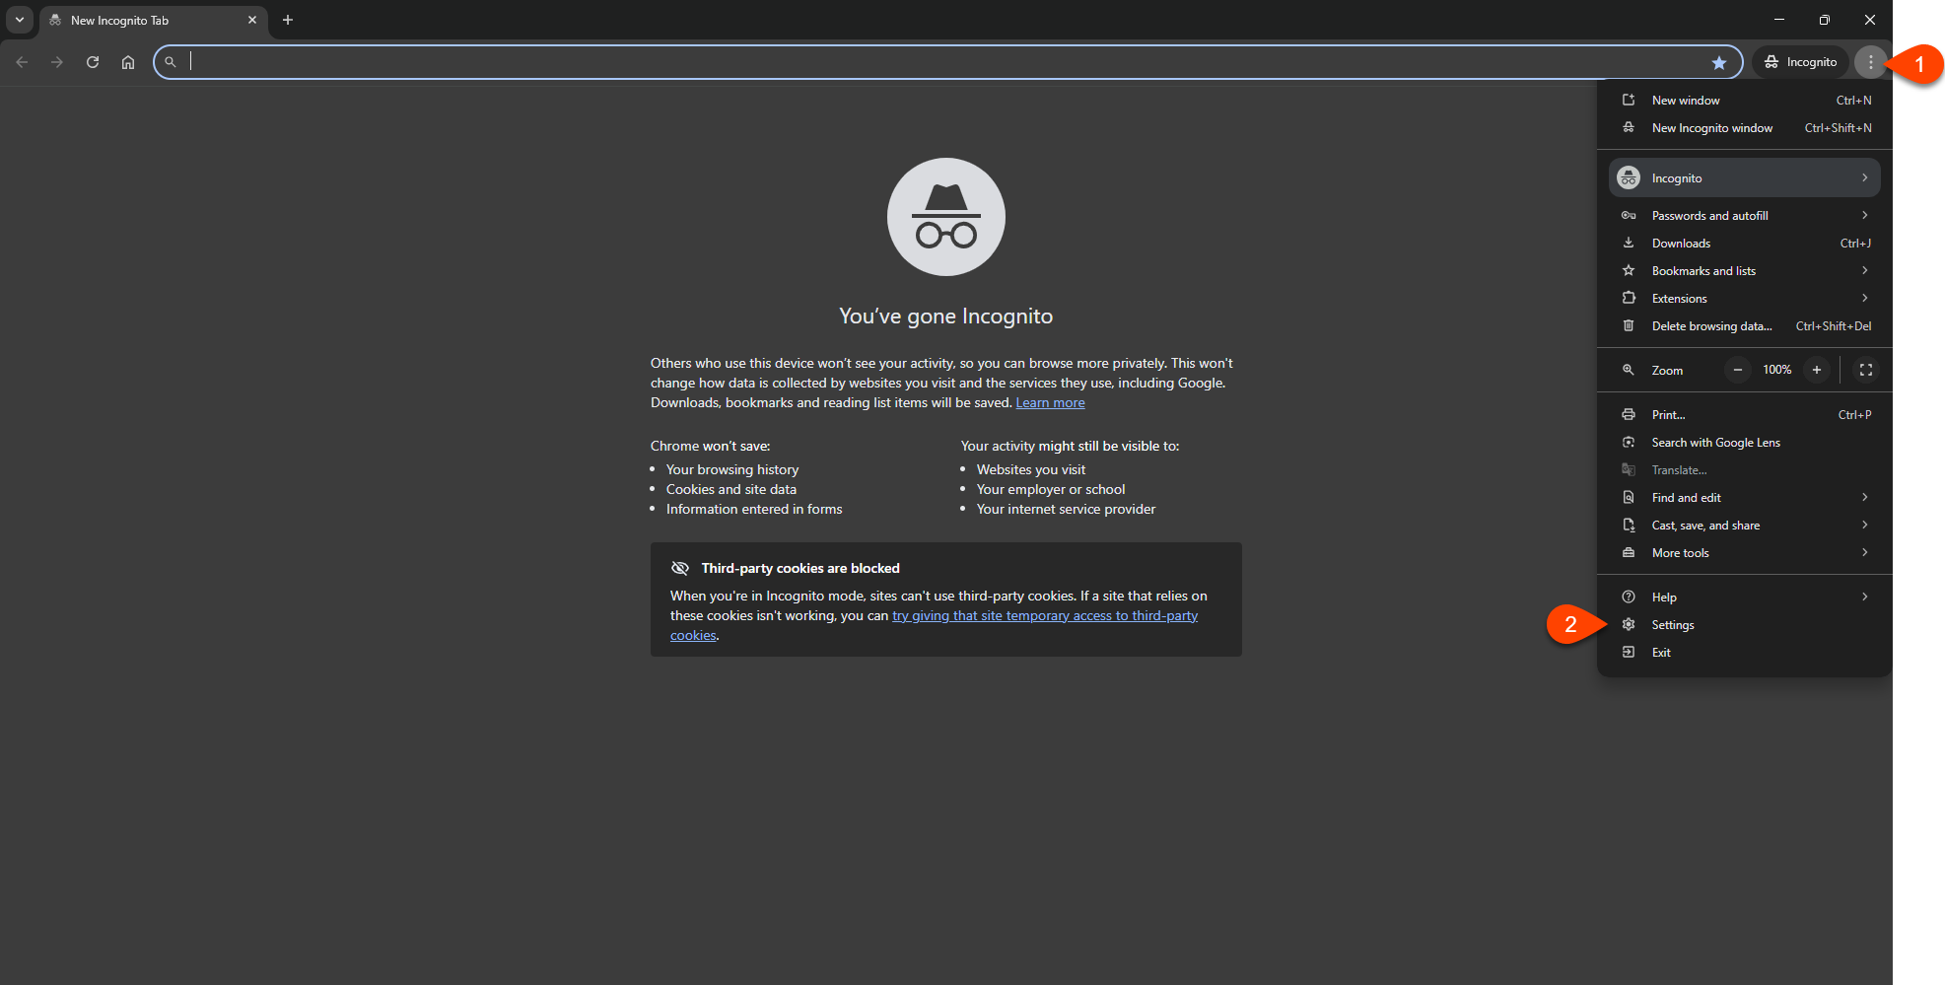The height and width of the screenshot is (985, 1945).
Task: Click the puzzle icon beside Extensions
Action: point(1629,299)
